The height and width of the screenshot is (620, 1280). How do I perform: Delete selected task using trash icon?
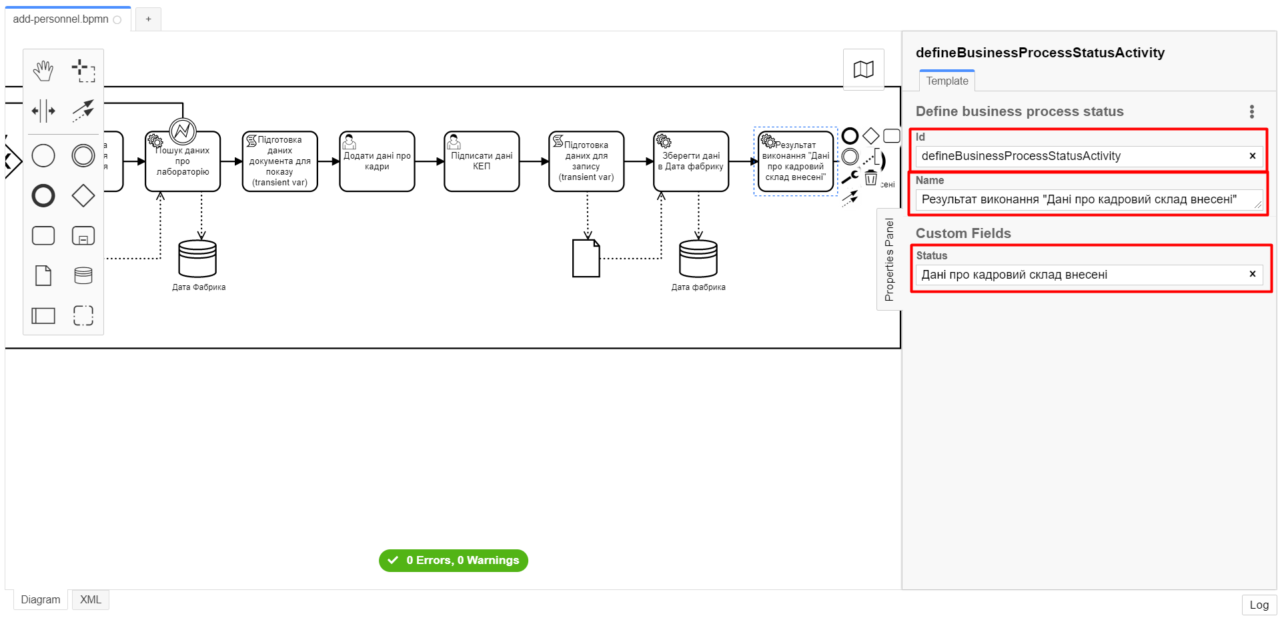point(870,178)
